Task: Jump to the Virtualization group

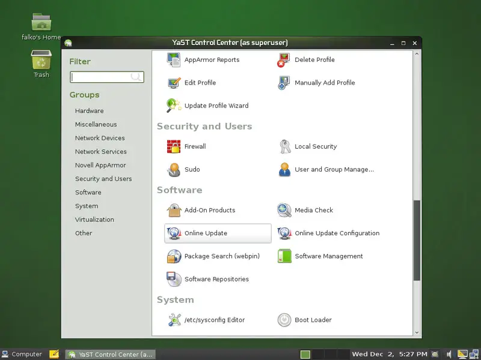Action: (x=94, y=220)
